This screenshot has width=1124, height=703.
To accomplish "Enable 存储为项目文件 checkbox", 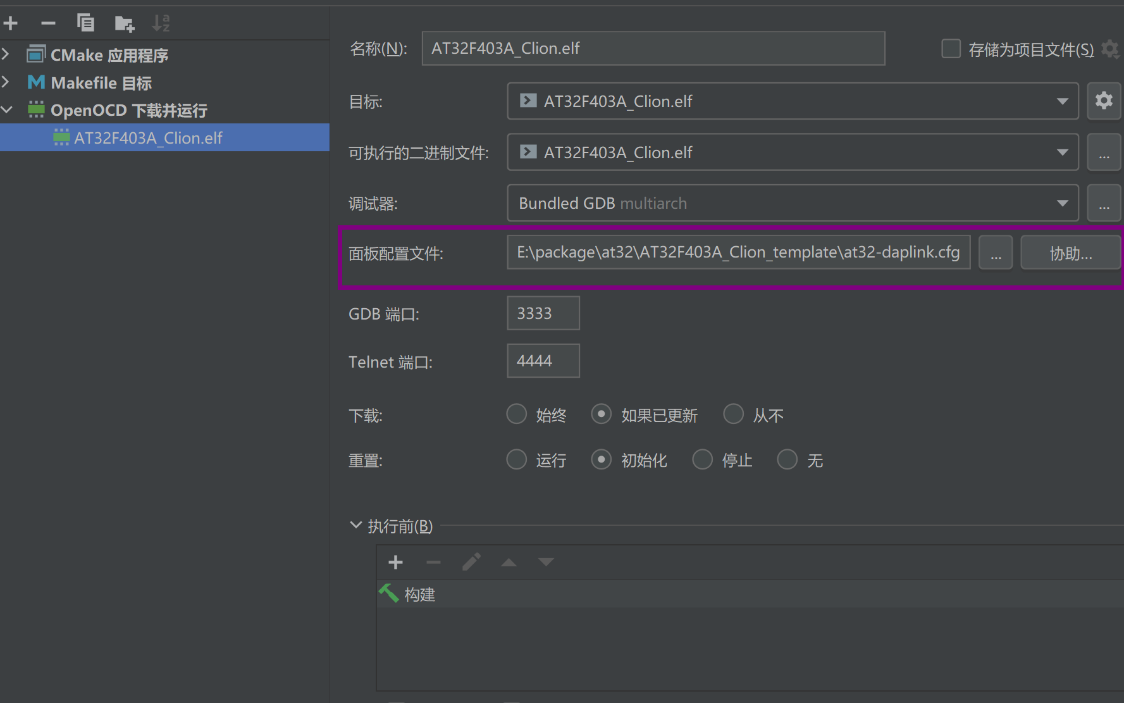I will 951,49.
